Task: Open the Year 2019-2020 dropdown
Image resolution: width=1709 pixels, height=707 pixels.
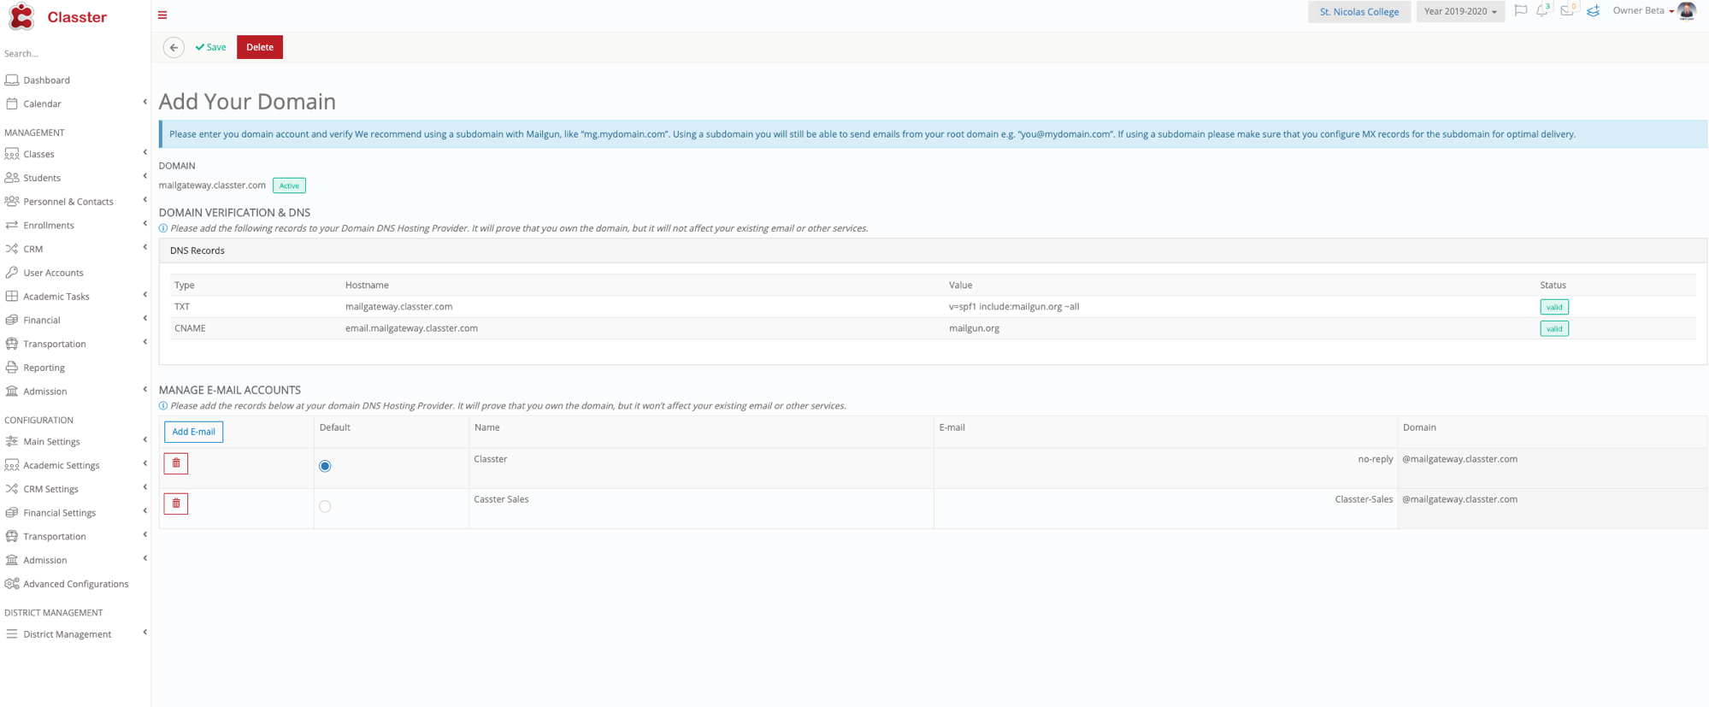Action: tap(1460, 12)
